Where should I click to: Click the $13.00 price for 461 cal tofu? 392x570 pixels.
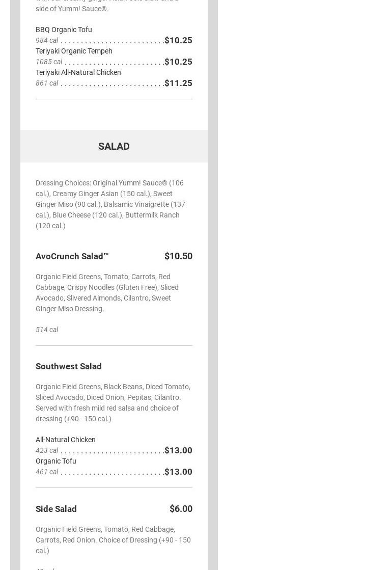coord(178,472)
